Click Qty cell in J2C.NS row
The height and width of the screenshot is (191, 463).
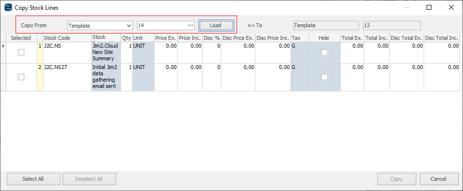127,52
